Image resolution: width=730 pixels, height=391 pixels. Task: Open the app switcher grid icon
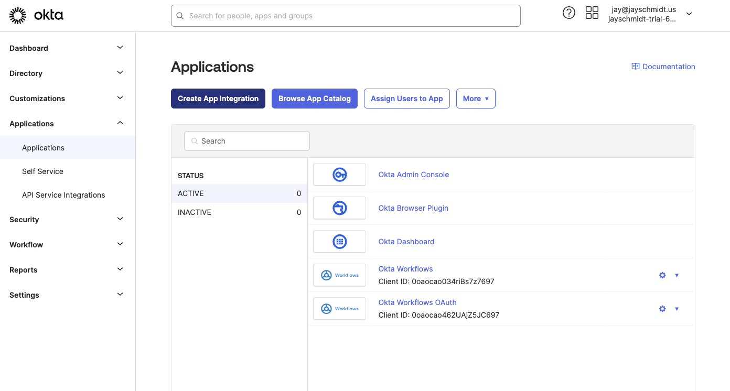(x=592, y=13)
